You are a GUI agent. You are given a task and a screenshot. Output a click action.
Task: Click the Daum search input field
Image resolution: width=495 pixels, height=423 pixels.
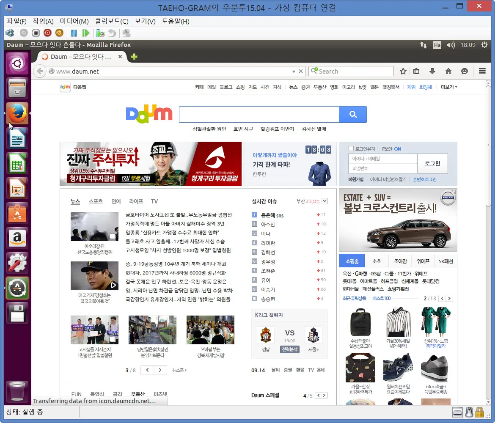point(259,114)
